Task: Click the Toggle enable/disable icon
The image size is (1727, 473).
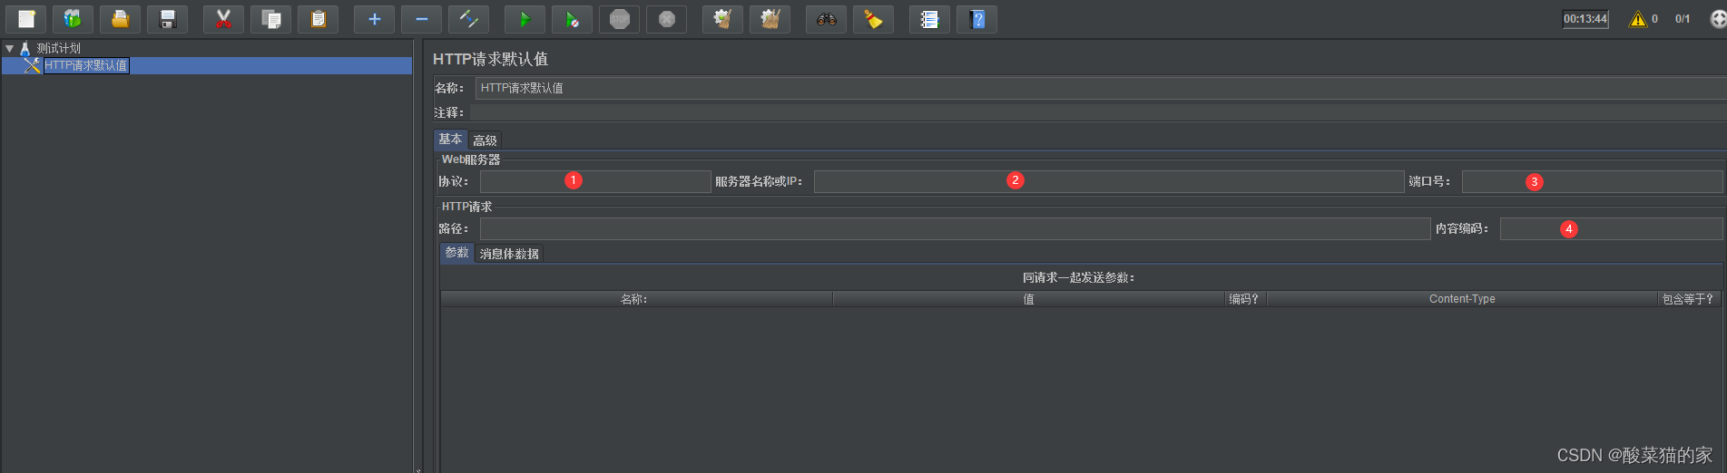Action: coord(468,19)
